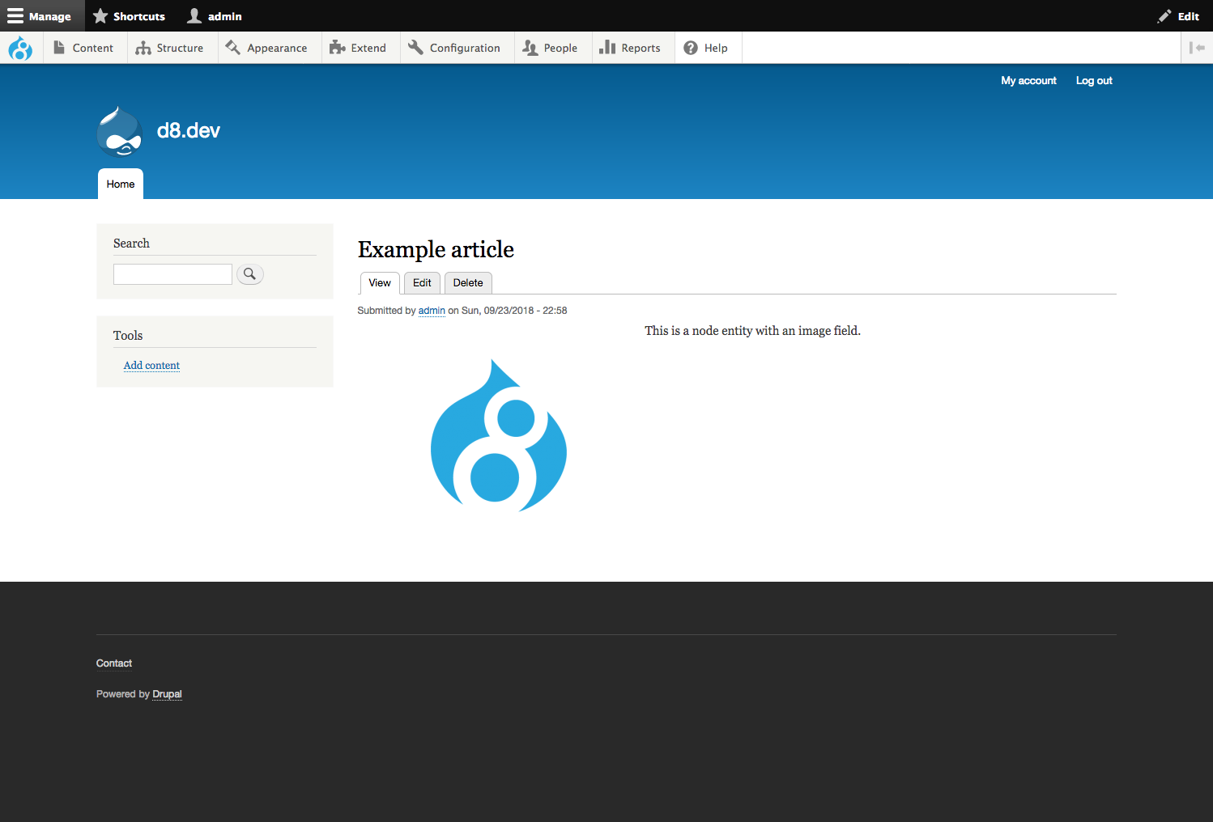Click the Add content link
Image resolution: width=1213 pixels, height=822 pixels.
pos(151,366)
